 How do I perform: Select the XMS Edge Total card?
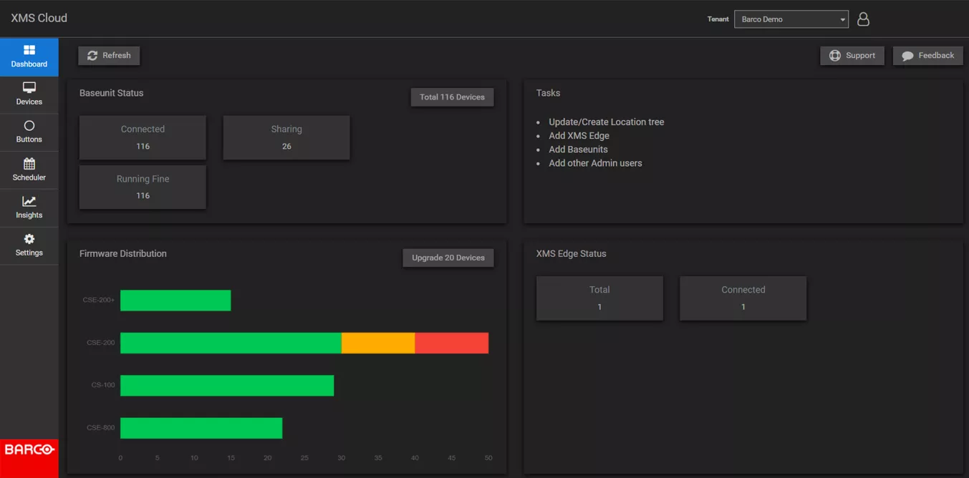click(599, 298)
